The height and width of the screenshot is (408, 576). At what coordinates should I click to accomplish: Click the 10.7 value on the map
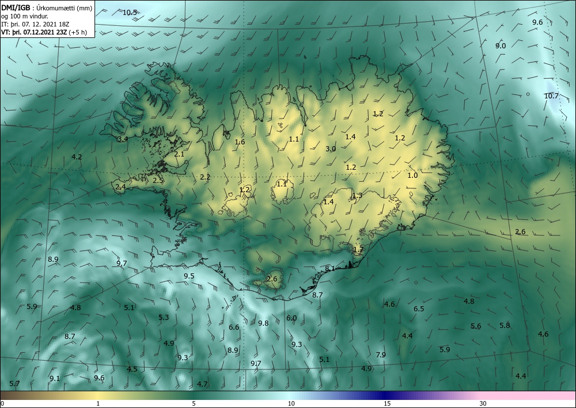(x=551, y=96)
